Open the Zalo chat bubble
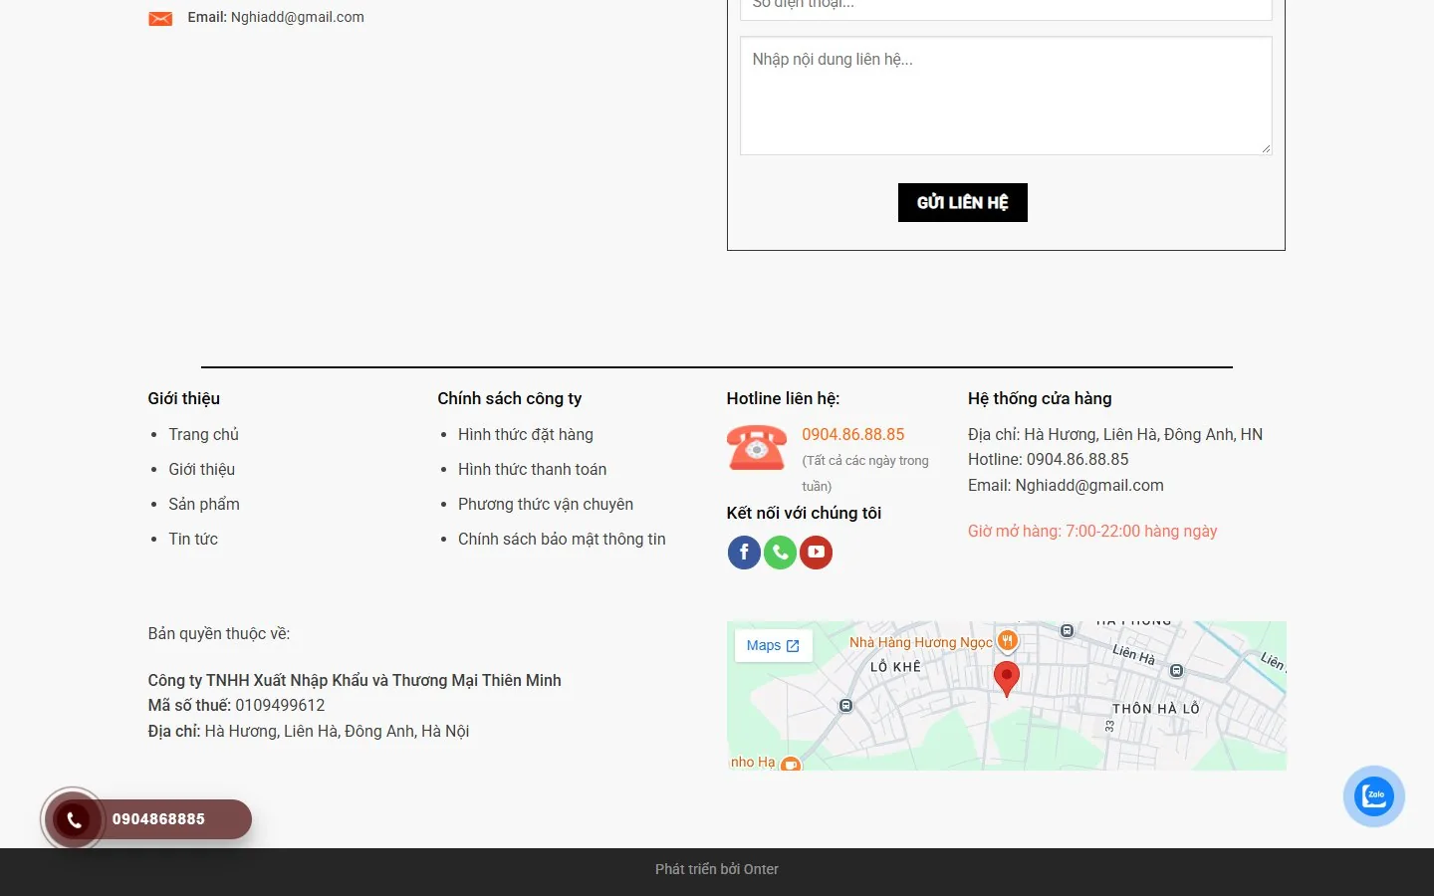The width and height of the screenshot is (1434, 896). pyautogui.click(x=1374, y=795)
